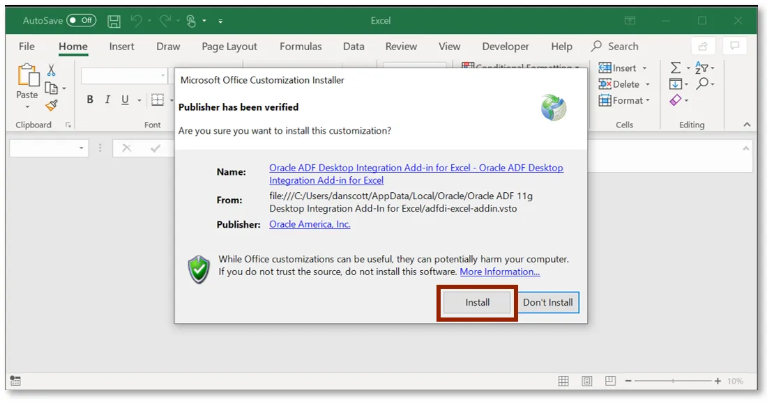Screen dimensions: 767x408
Task: Click the Touch/Mouse Mode icon
Action: 191,21
